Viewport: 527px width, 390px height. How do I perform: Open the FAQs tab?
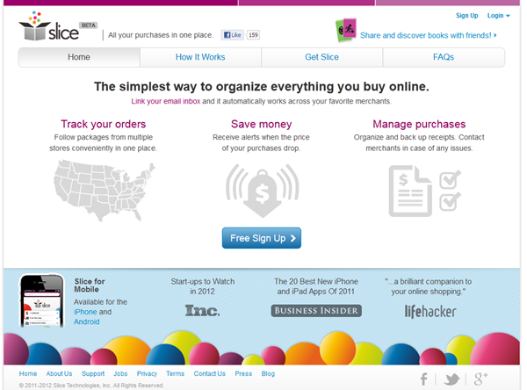pyautogui.click(x=444, y=57)
